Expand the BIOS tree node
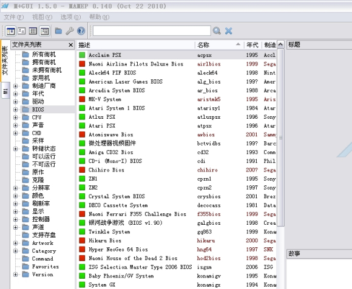The image size is (352, 289). coord(16,110)
